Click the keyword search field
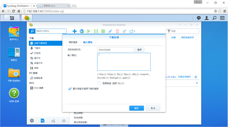 [x=51, y=31]
